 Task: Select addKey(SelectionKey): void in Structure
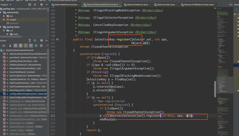pyautogui.click(x=23, y=61)
